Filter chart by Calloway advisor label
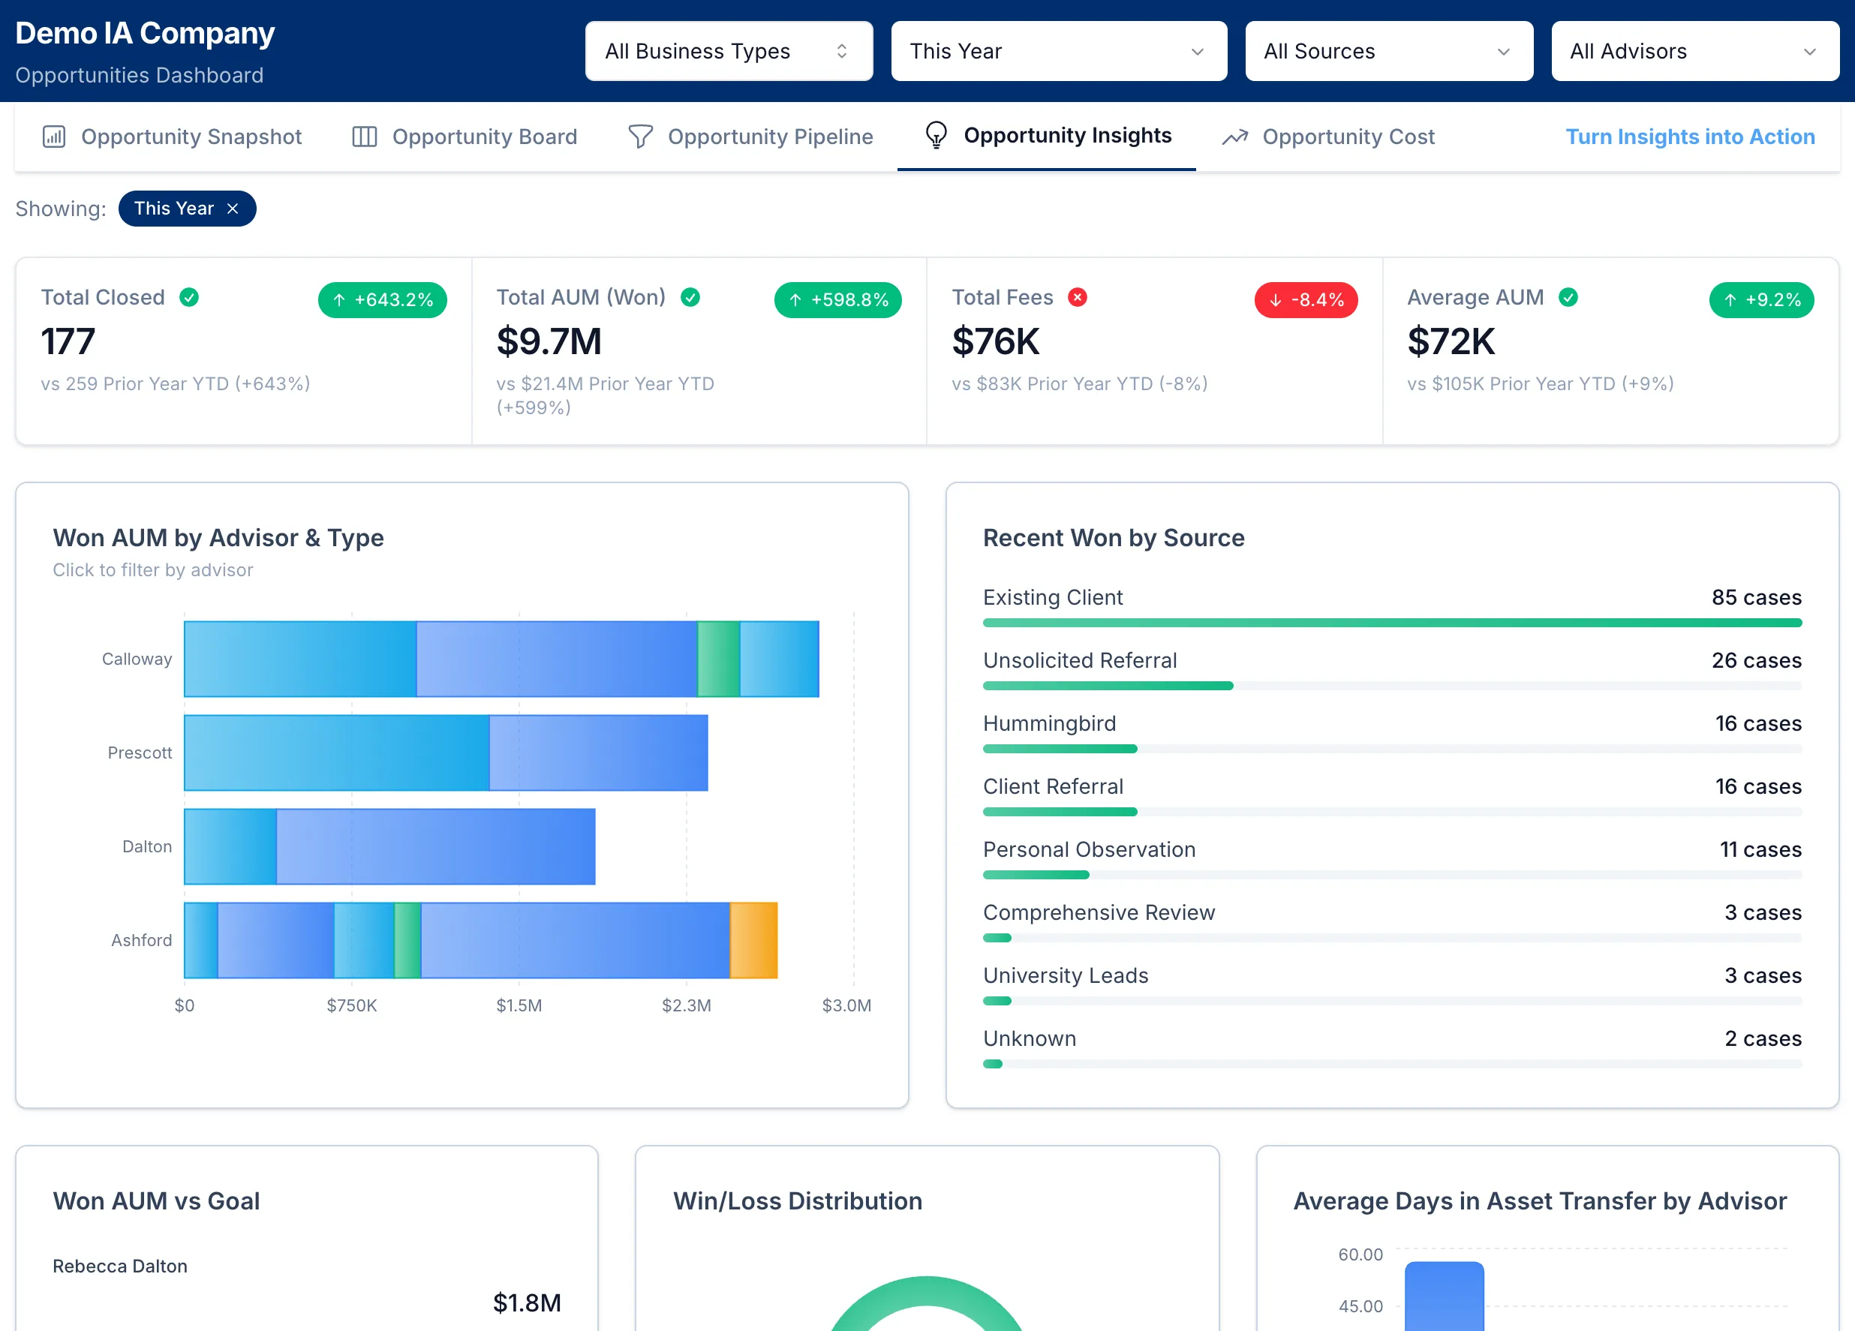The height and width of the screenshot is (1331, 1855). tap(137, 659)
